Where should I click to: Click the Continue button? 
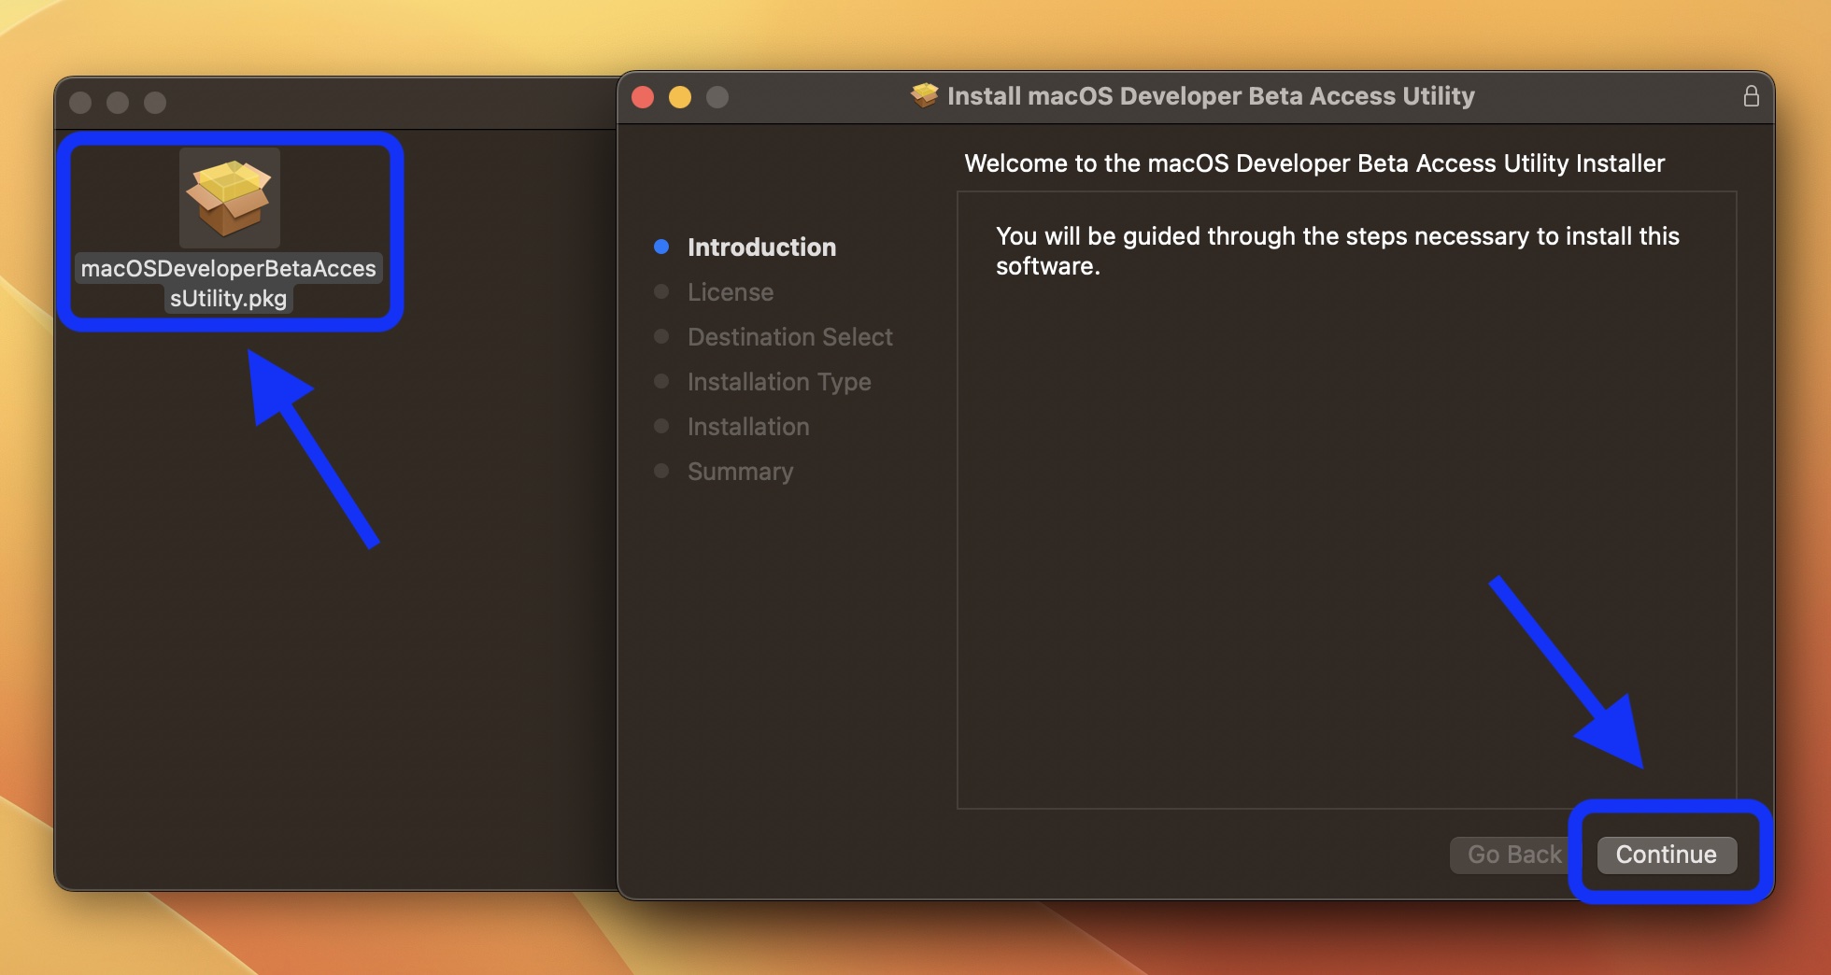[1667, 854]
